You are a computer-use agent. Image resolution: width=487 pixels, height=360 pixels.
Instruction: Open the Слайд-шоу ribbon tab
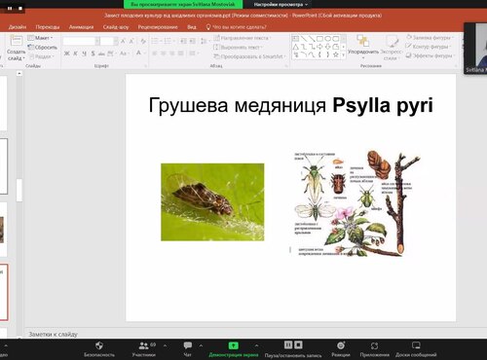click(116, 27)
